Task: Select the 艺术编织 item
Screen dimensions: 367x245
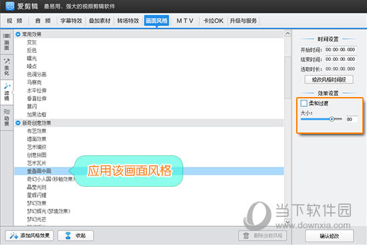Action: tap(37, 147)
